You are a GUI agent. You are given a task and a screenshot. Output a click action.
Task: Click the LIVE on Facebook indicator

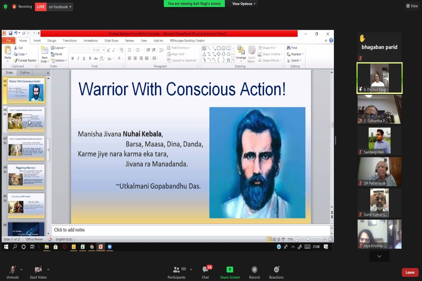[x=54, y=7]
